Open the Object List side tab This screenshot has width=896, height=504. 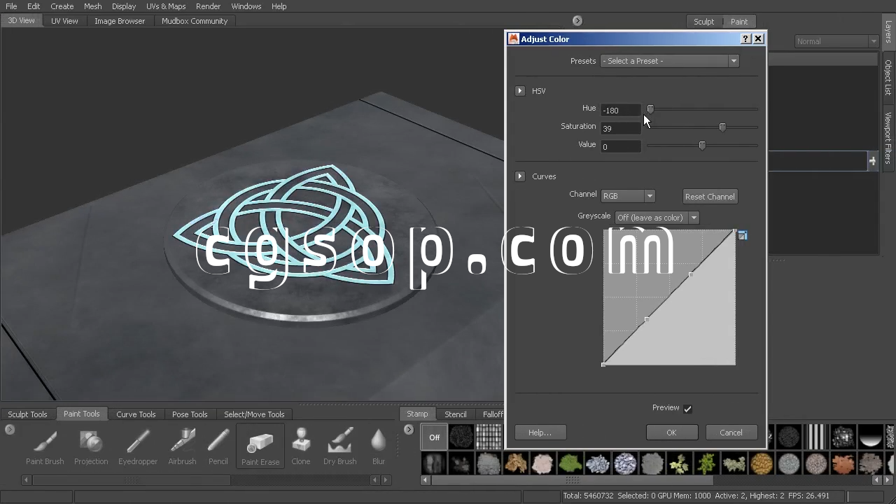coord(888,77)
